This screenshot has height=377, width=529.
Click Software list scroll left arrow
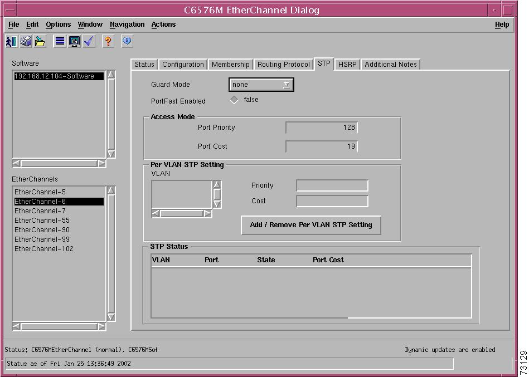16,163
